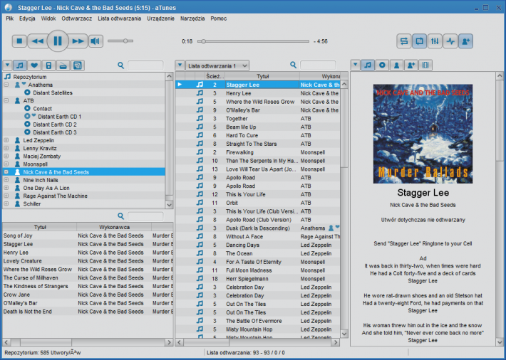Select Distant Earth CD 2 album
The height and width of the screenshot is (360, 506).
[x=55, y=125]
